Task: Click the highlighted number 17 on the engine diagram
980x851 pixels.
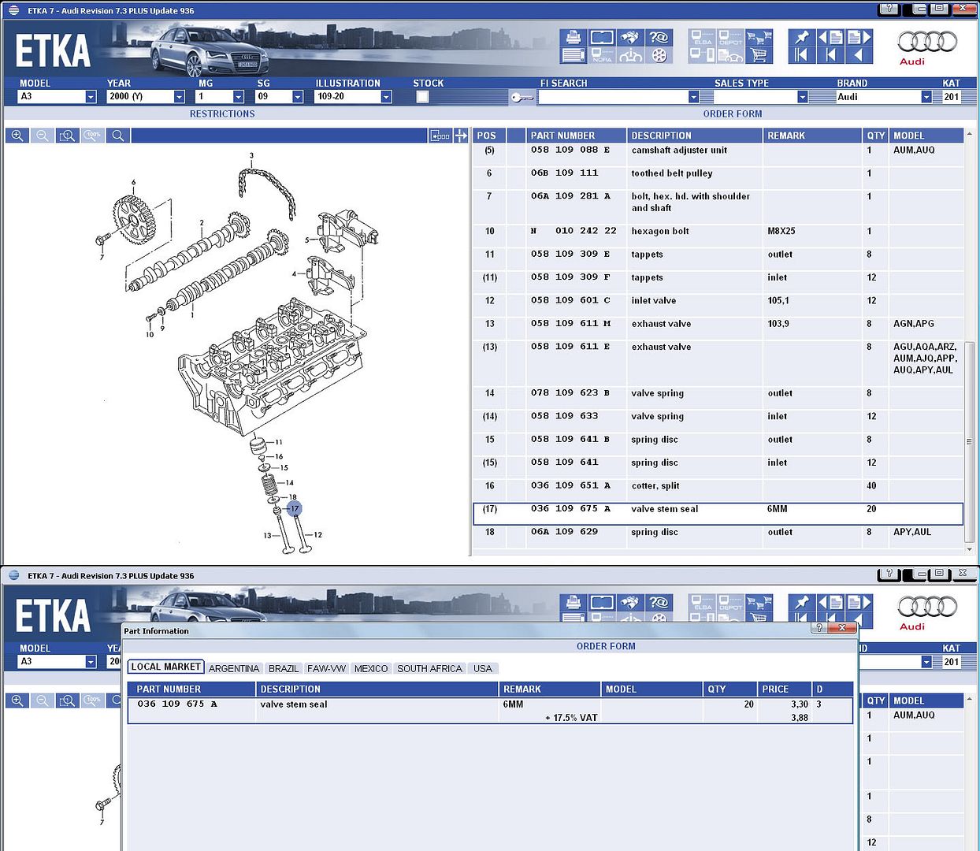Action: 294,508
